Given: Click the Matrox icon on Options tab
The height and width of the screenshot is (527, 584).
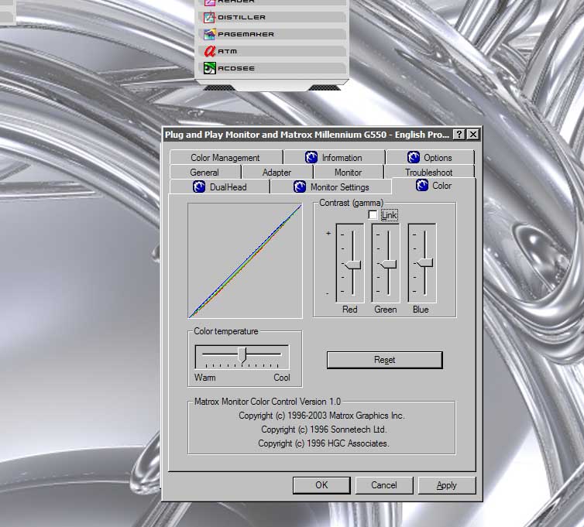Looking at the screenshot, I should [x=414, y=157].
